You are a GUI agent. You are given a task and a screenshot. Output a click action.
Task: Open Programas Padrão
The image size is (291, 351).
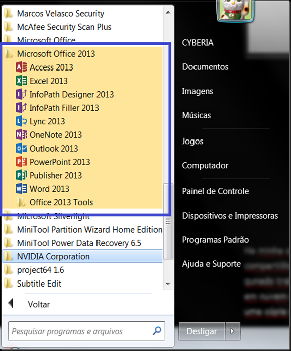(x=216, y=240)
